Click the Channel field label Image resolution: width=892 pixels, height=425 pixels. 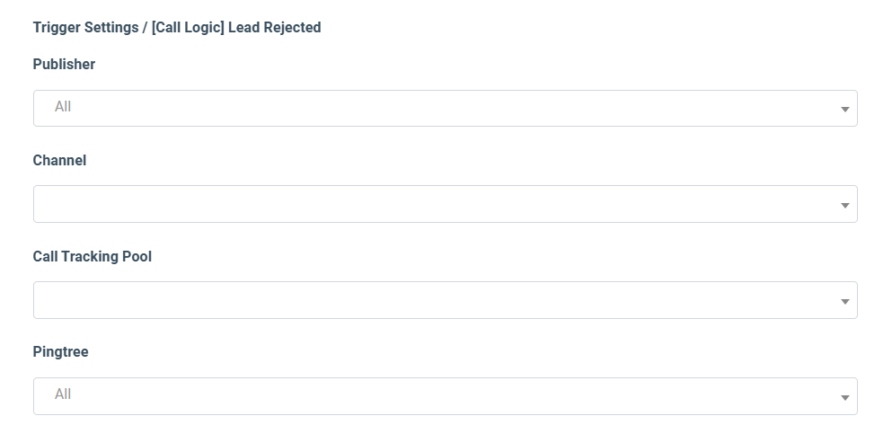pyautogui.click(x=59, y=161)
